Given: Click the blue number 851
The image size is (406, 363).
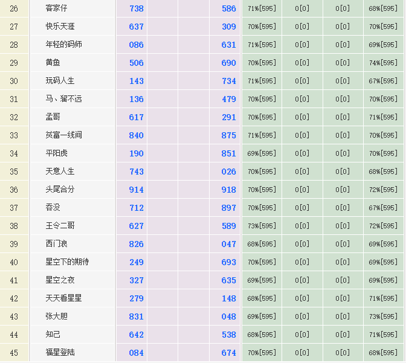Looking at the screenshot, I should [228, 153].
